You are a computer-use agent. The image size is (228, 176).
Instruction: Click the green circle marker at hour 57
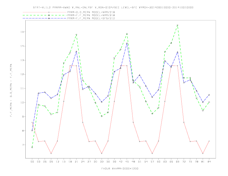coord(152,114)
